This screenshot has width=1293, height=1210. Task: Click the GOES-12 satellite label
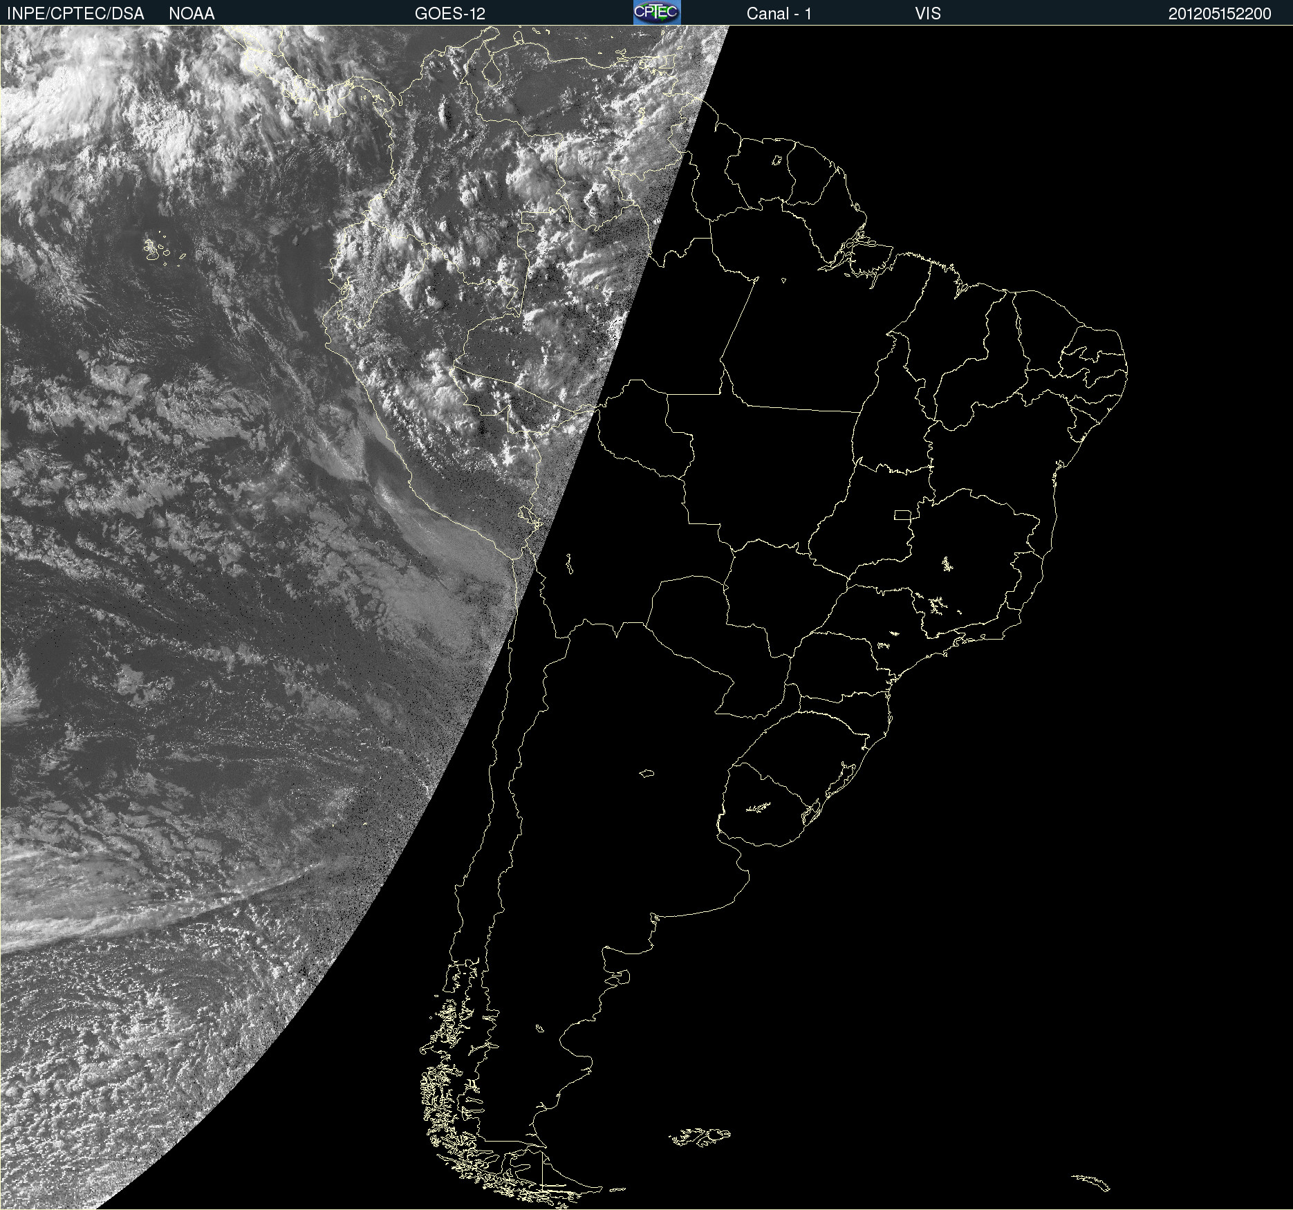(x=450, y=14)
